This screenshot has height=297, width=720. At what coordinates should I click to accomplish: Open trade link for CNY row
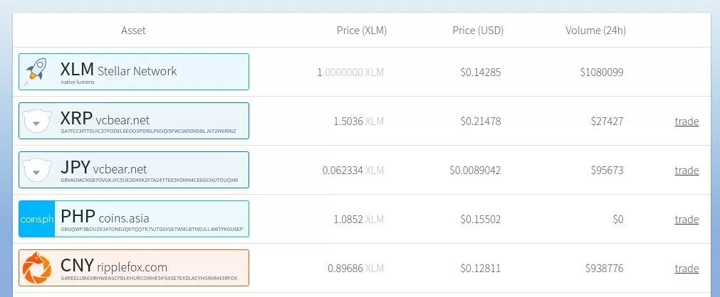(687, 269)
